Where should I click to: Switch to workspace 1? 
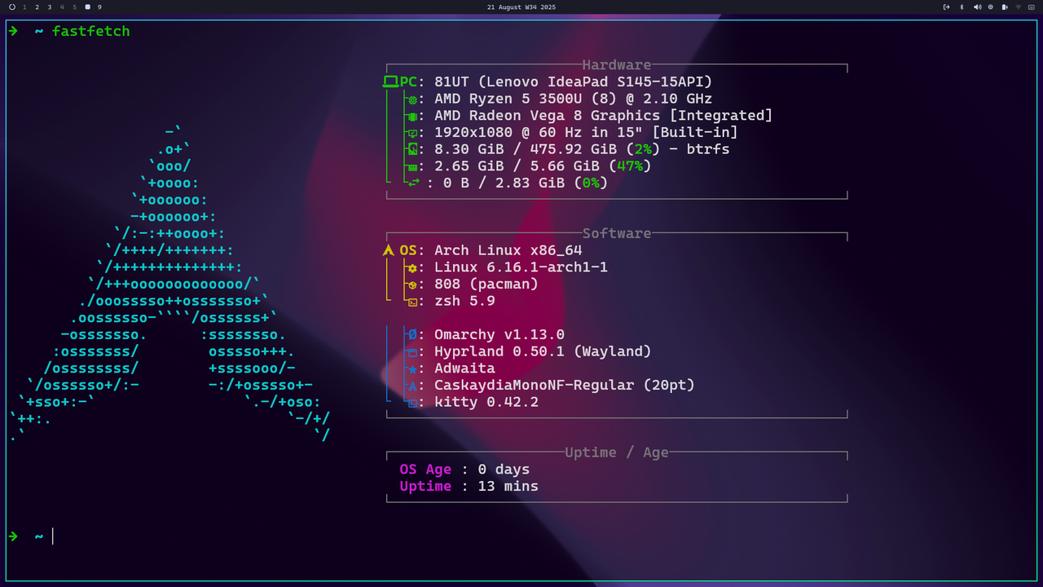pyautogui.click(x=24, y=7)
